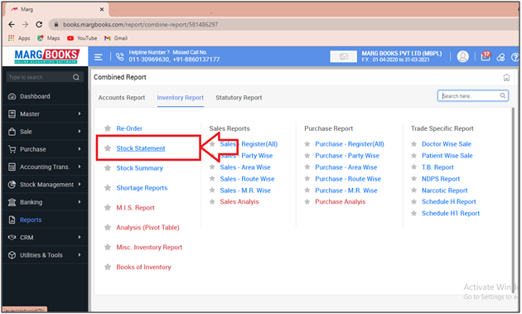Open the user profile avatar icon

coord(462,56)
